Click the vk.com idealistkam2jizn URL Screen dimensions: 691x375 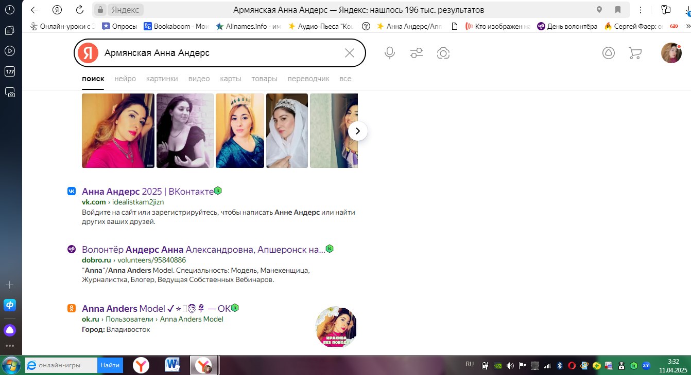point(123,202)
